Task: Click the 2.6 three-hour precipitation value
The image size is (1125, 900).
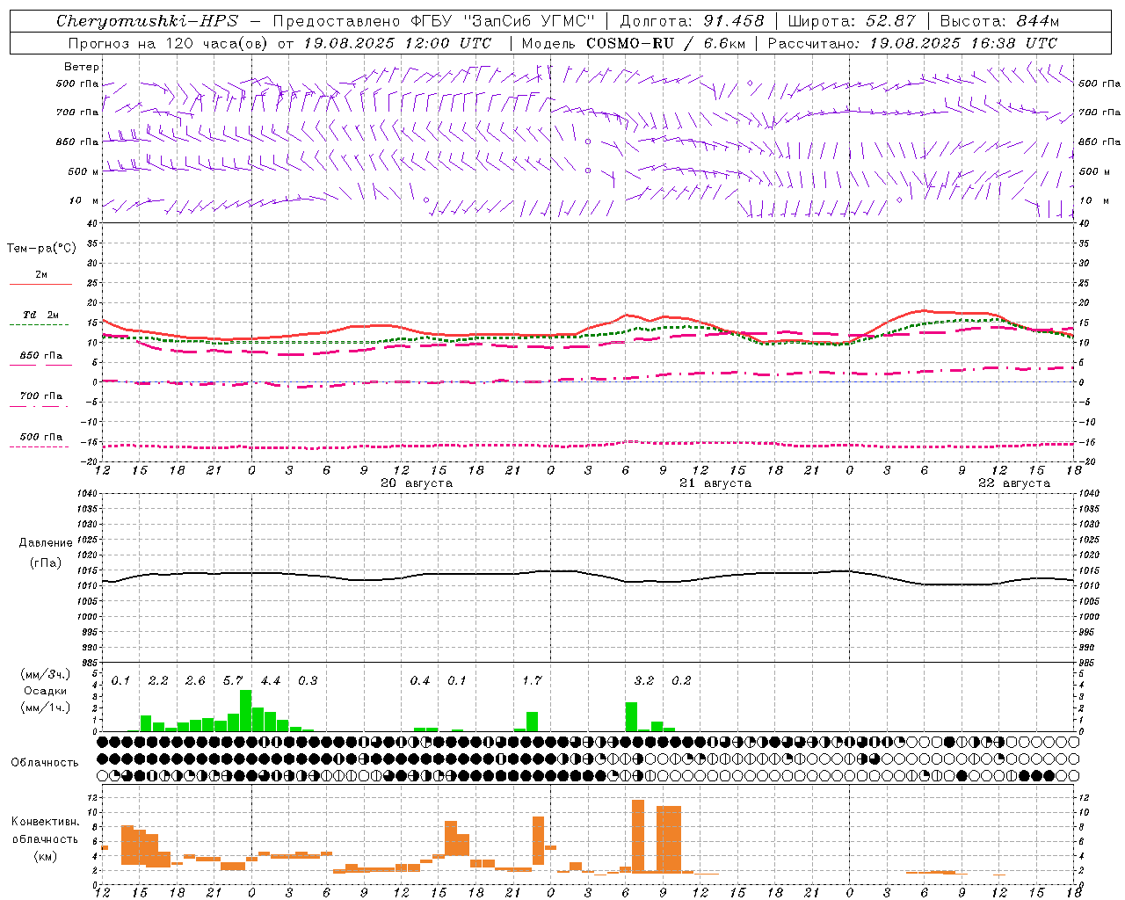Action: pyautogui.click(x=195, y=681)
